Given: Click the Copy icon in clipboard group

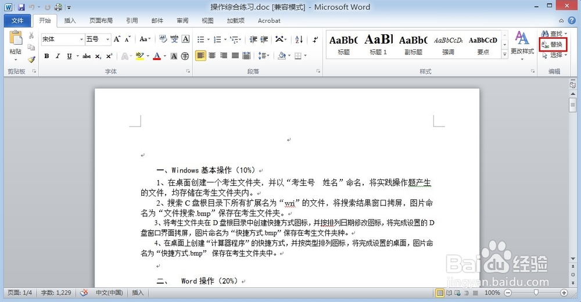Looking at the screenshot, I should 31,47.
